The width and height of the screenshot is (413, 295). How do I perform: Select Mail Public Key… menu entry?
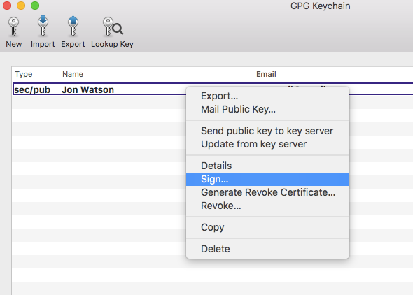point(267,109)
